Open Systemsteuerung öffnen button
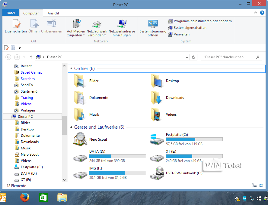Image resolution: width=268 pixels, height=205 pixels. 153,28
